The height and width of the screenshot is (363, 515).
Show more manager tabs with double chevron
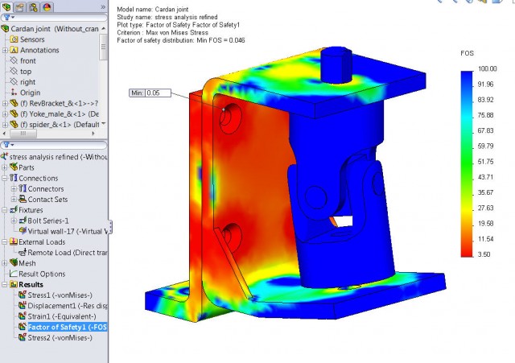[103, 7]
